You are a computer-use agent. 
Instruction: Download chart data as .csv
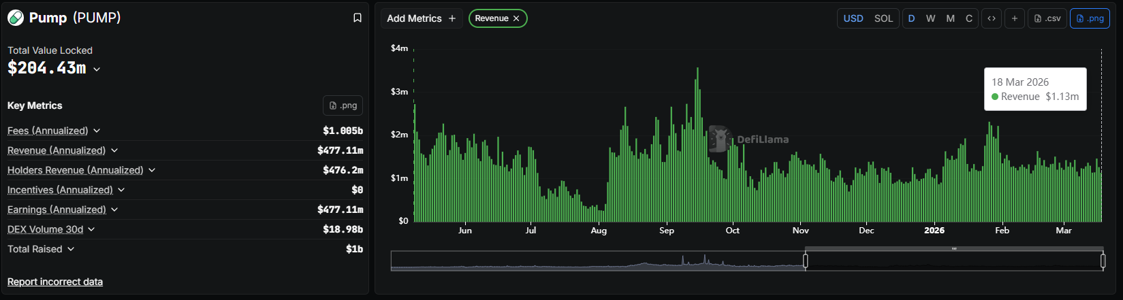pyautogui.click(x=1047, y=18)
